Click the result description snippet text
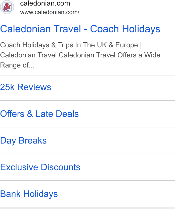Image resolution: width=175 pixels, height=209 pixels. 80,55
